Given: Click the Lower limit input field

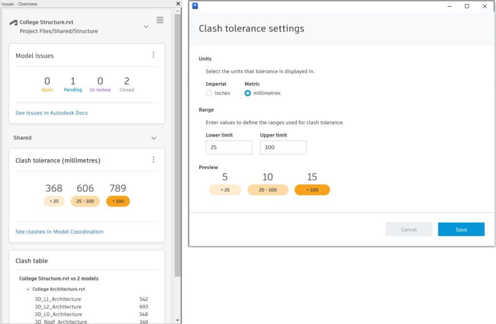Looking at the screenshot, I should coord(229,147).
